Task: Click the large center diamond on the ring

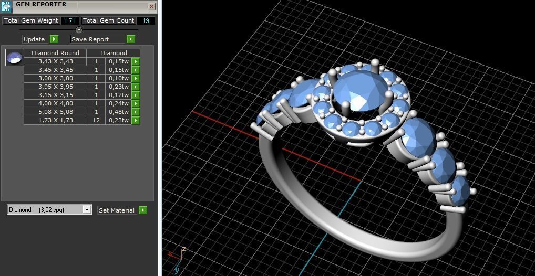Action: [360, 91]
